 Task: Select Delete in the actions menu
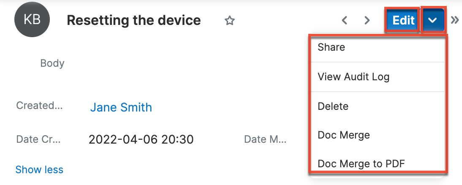coord(333,106)
